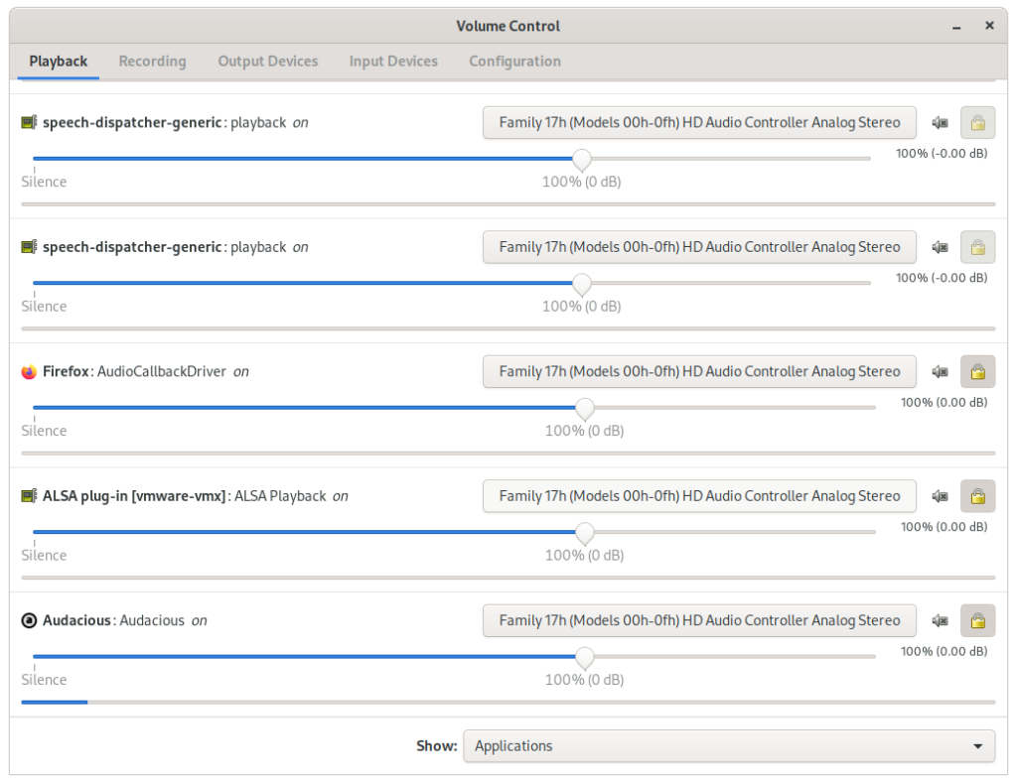
Task: Open the Show filter dropdown set to Applications
Action: pos(729,745)
